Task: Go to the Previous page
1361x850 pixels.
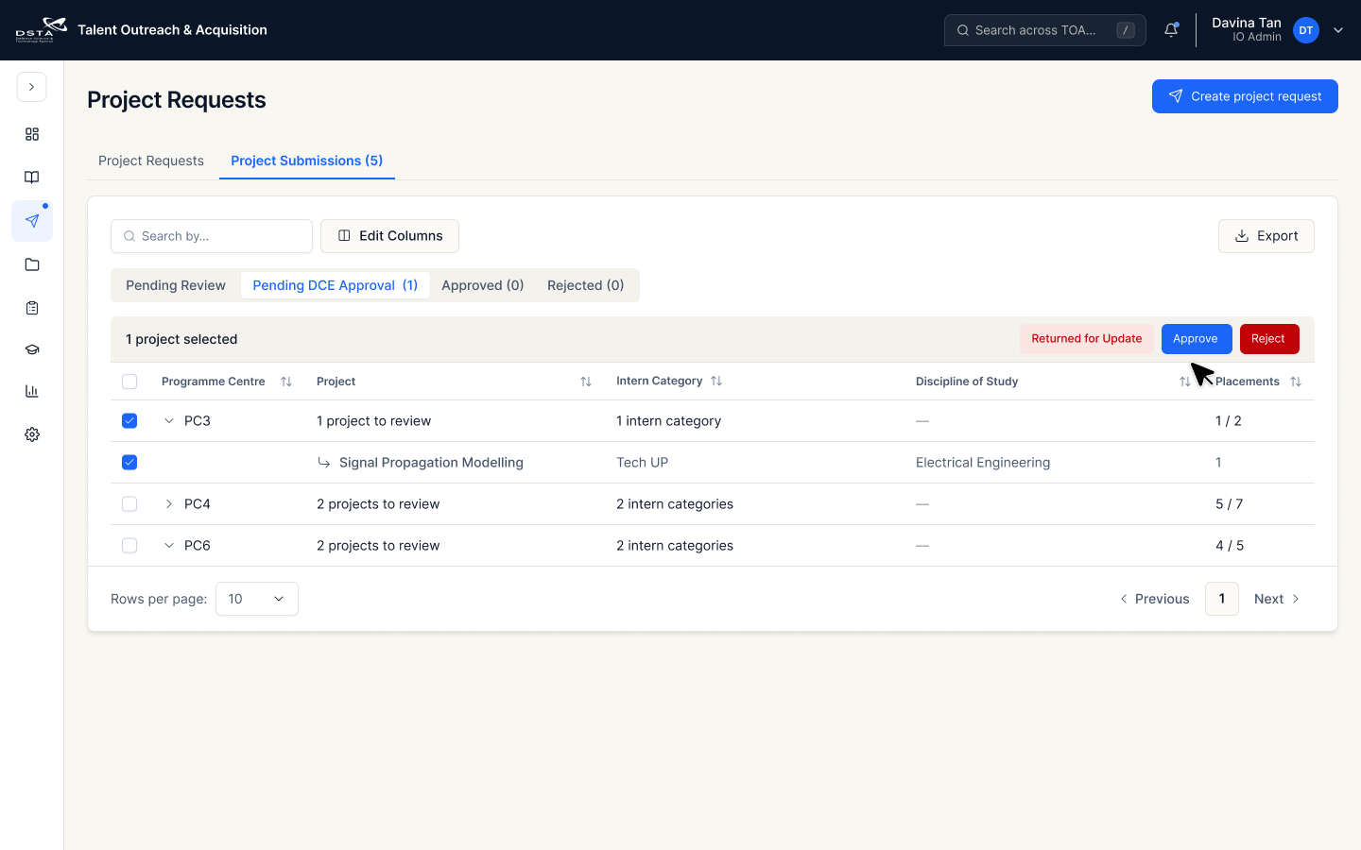Action: (1155, 599)
